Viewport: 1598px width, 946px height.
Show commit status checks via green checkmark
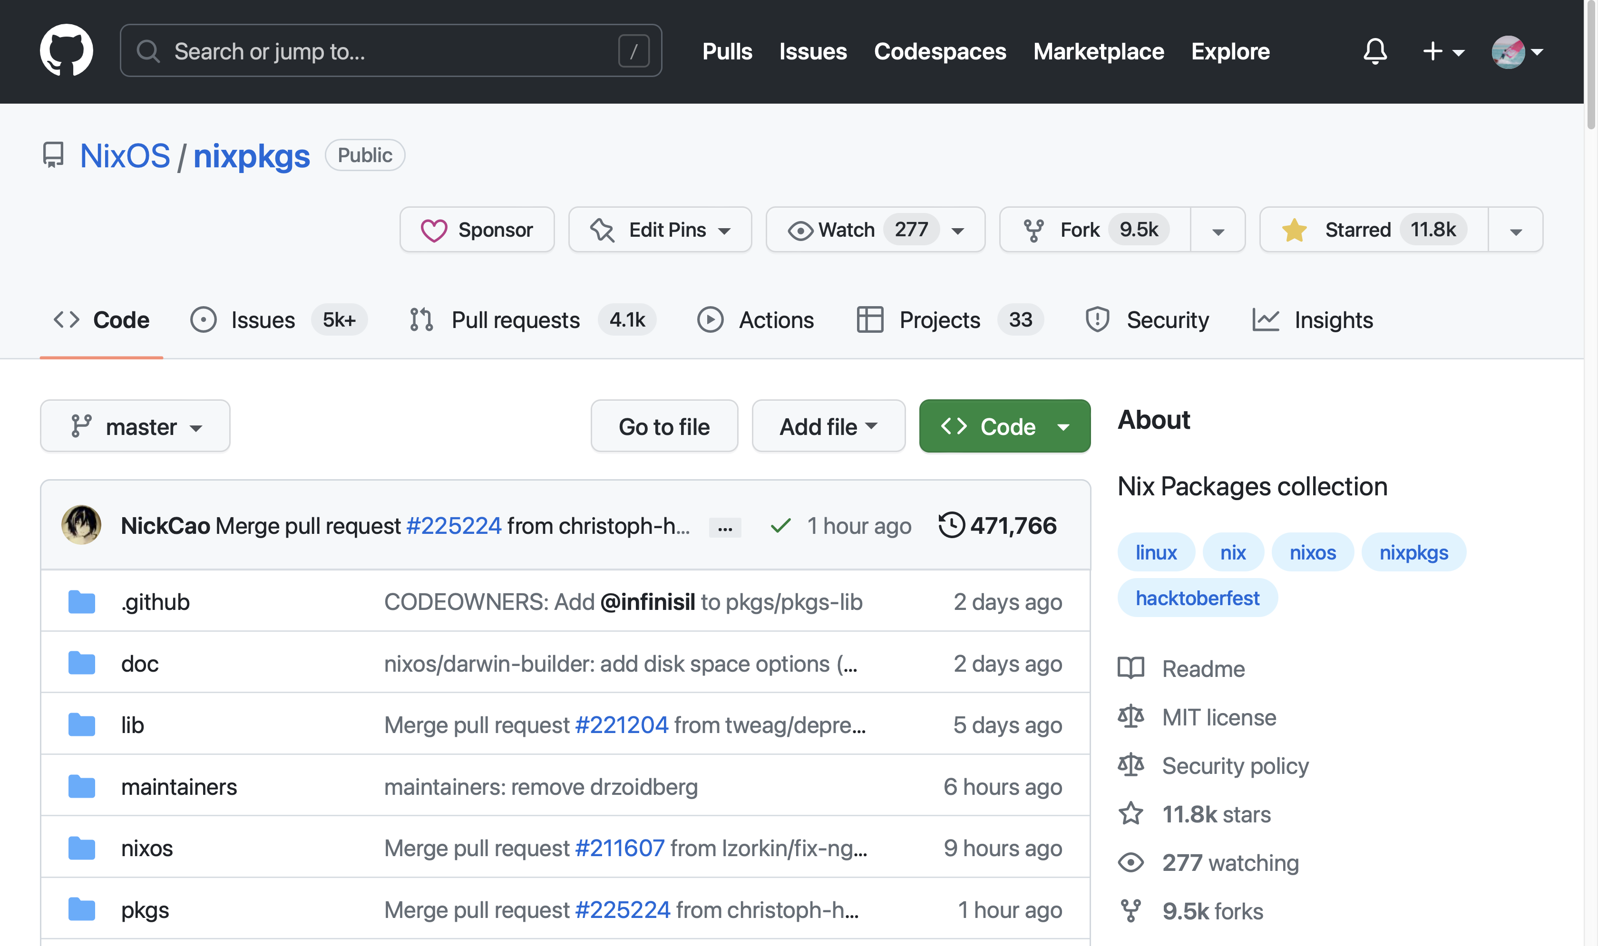780,526
